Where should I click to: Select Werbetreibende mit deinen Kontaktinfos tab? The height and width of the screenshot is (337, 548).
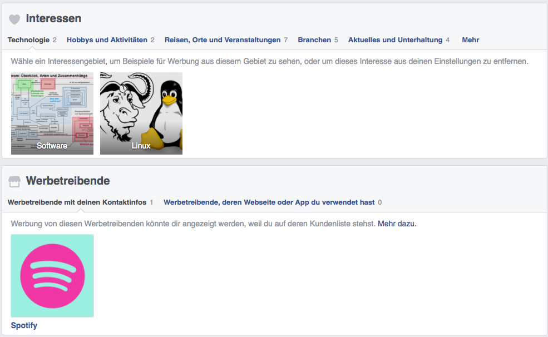[x=80, y=202]
